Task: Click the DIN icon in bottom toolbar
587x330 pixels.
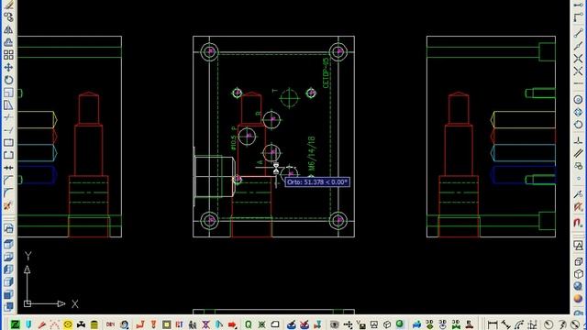Action: click(110, 324)
